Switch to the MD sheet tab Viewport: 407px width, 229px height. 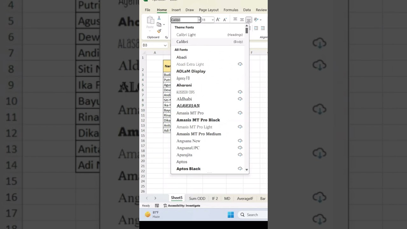point(227,198)
